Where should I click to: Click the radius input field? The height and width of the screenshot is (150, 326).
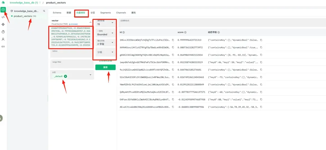[x=72, y=54]
